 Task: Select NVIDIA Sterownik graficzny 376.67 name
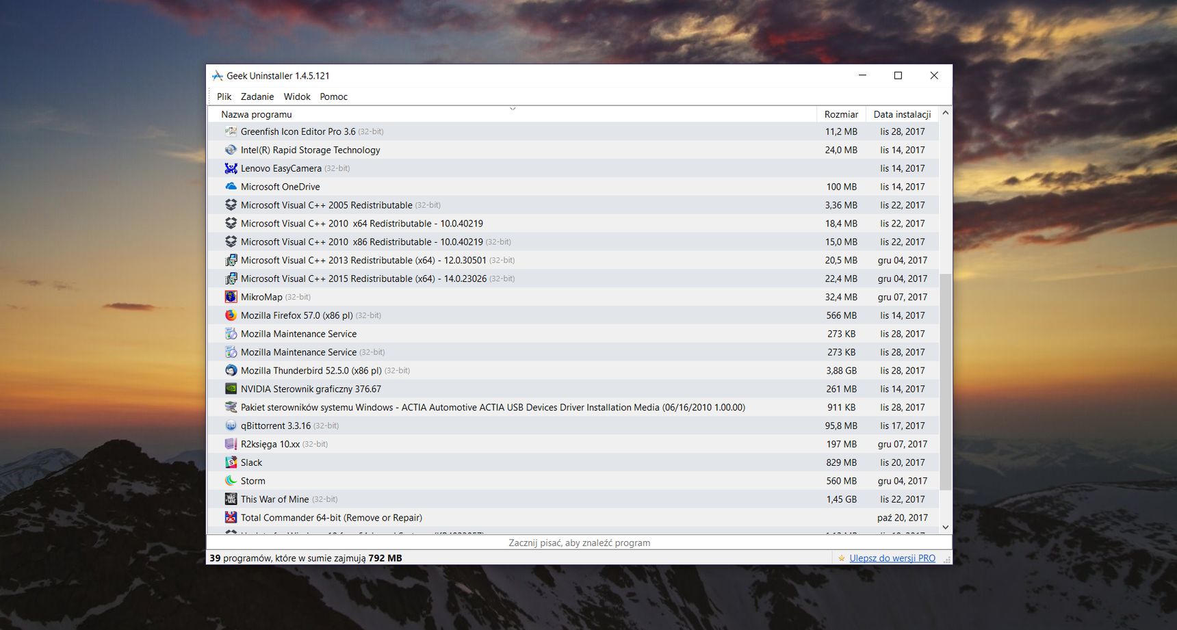point(311,389)
